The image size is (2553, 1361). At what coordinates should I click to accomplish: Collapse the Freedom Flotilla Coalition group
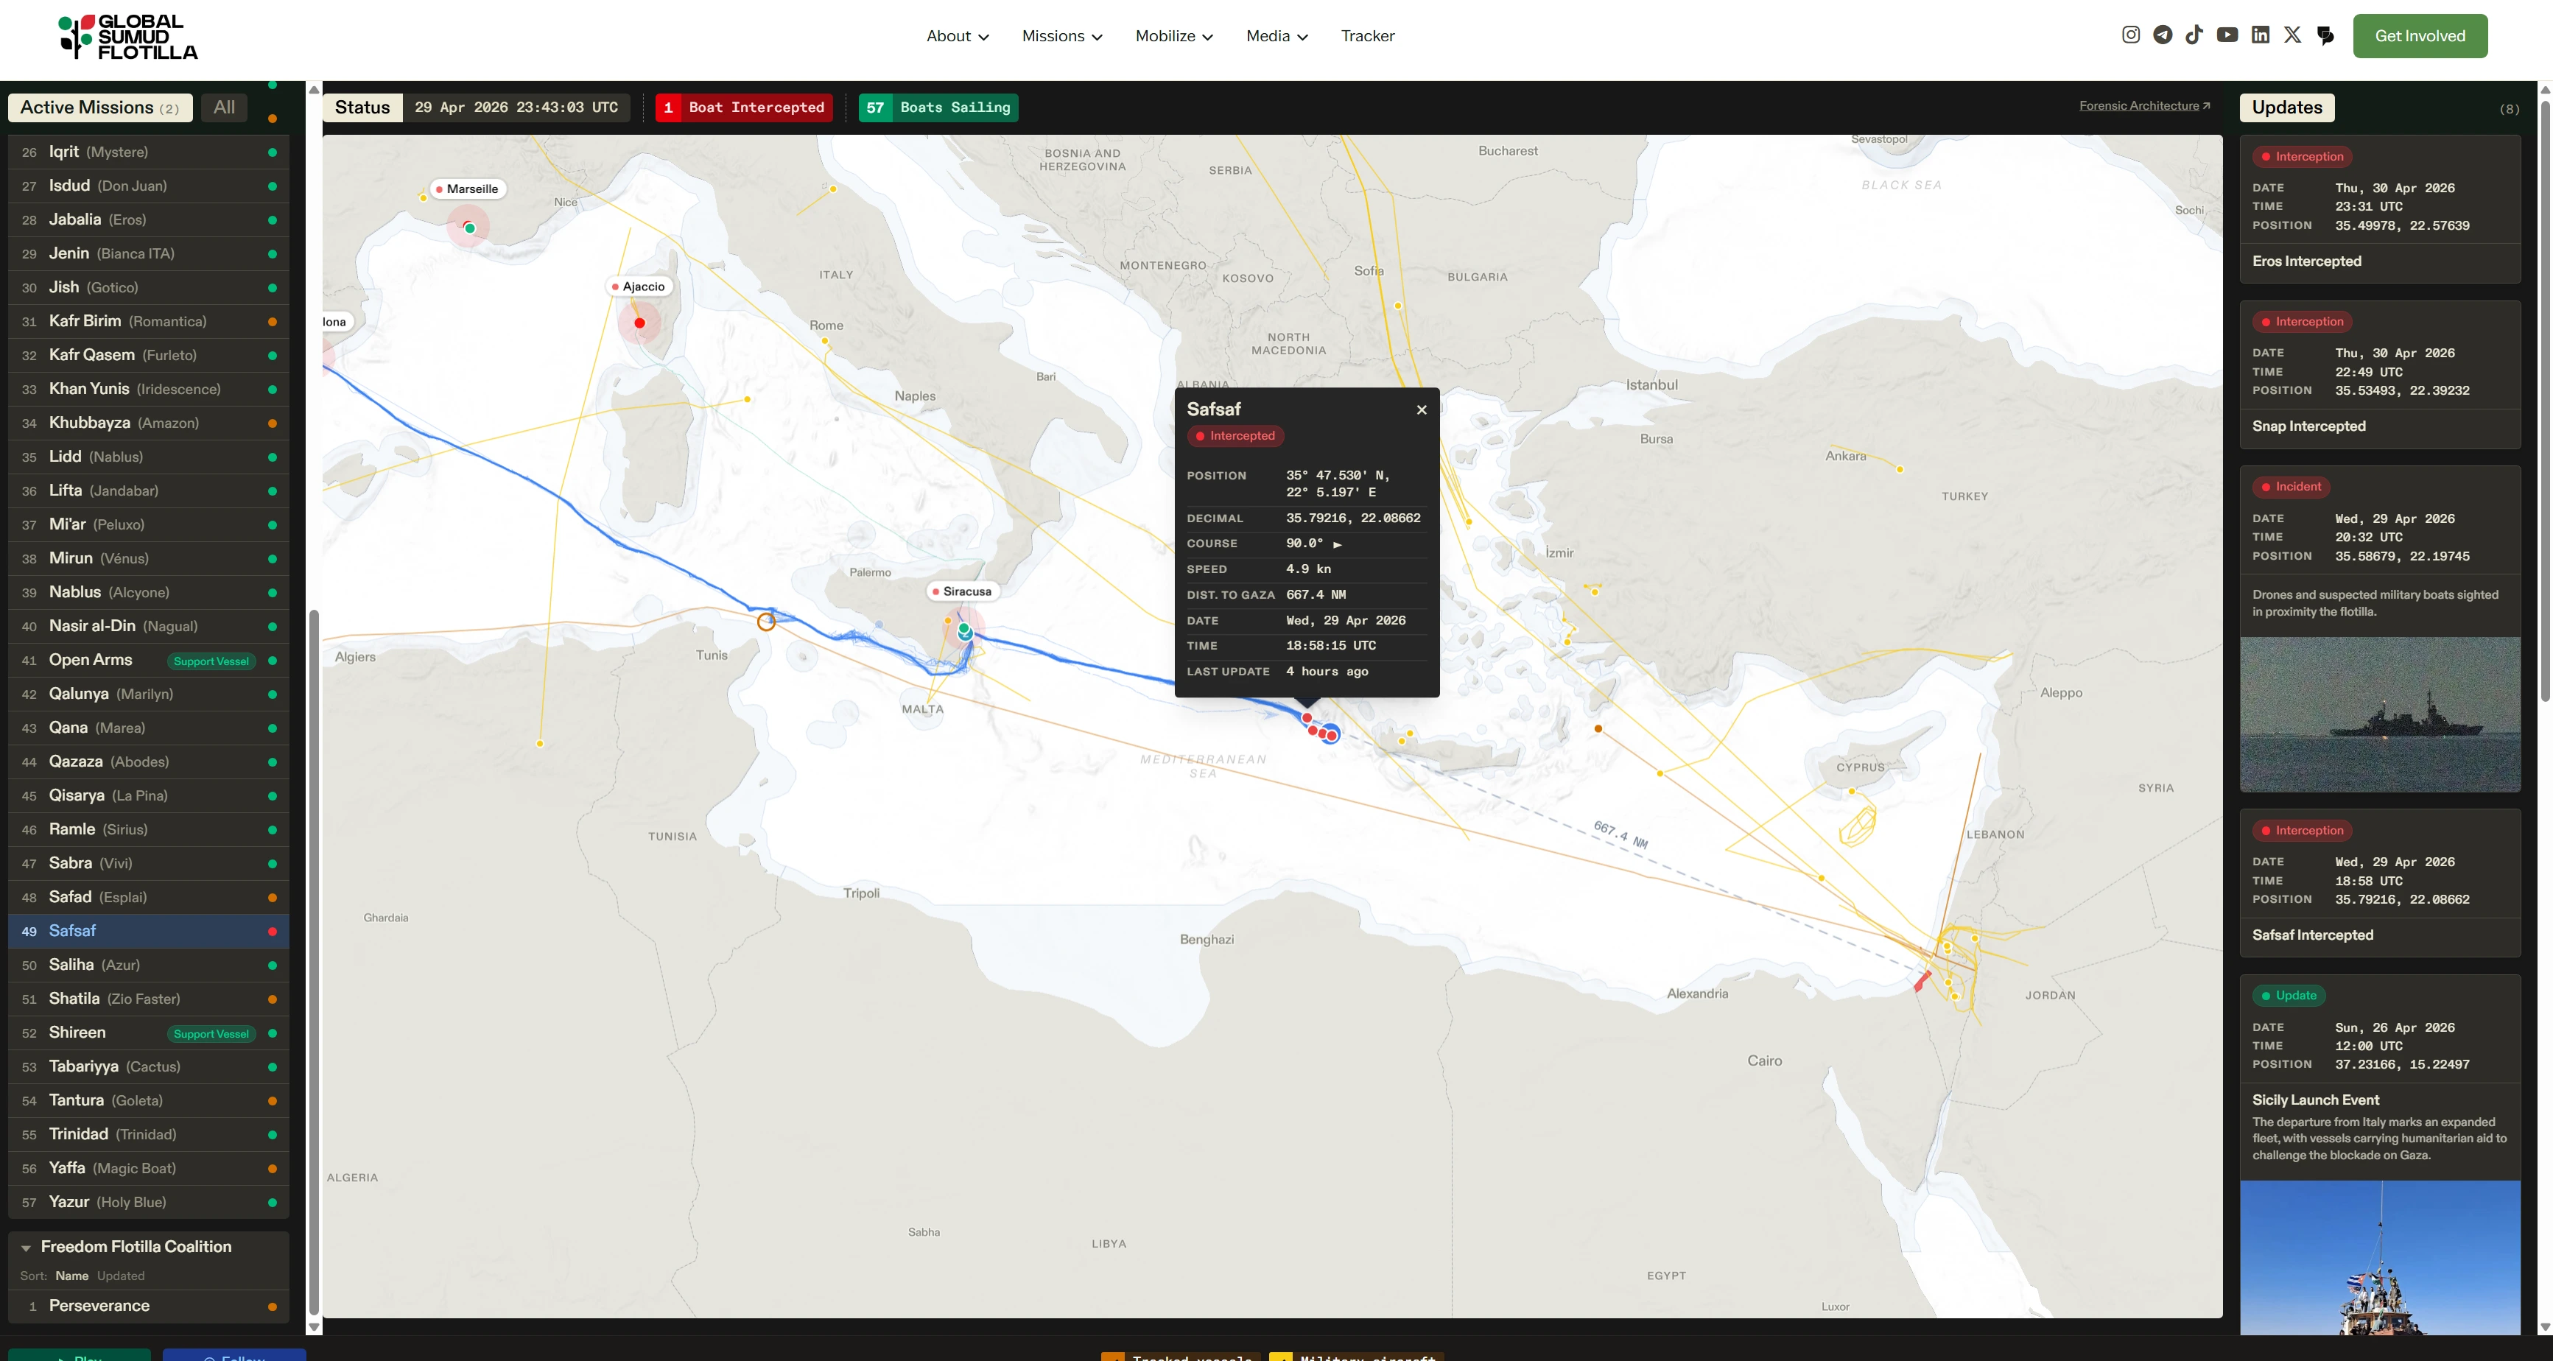(x=26, y=1248)
